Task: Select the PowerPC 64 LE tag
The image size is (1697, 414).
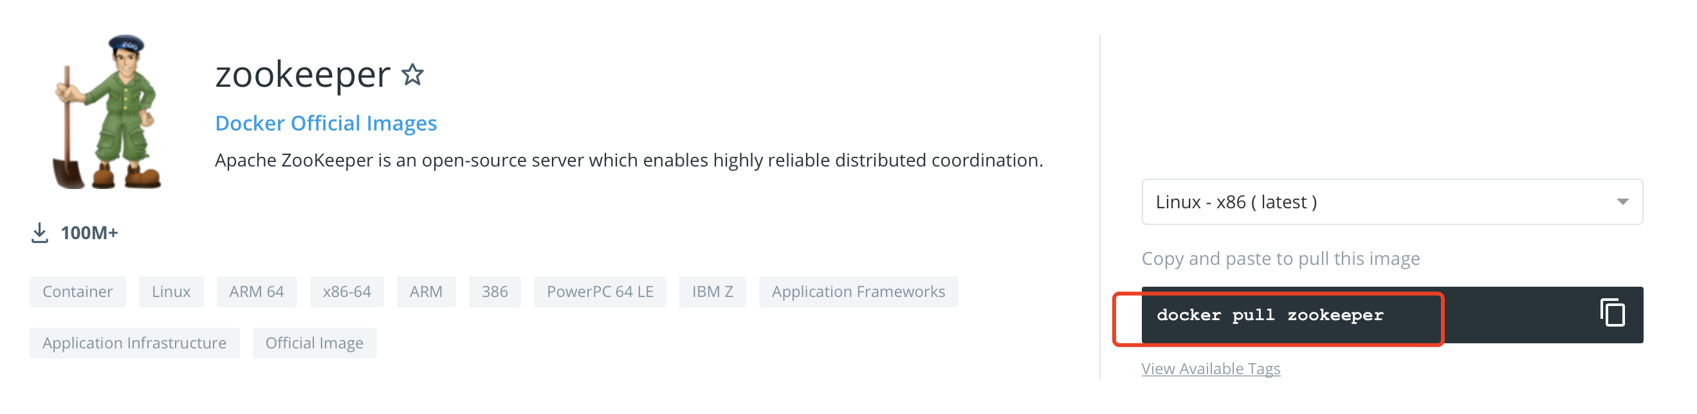Action: (600, 292)
